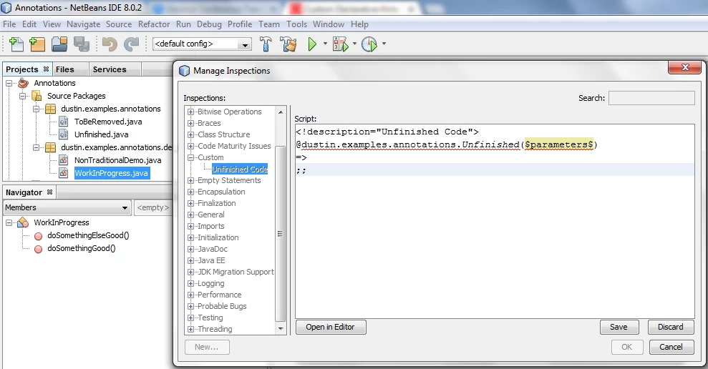
Task: Click the Clean and Build Project icon
Action: click(288, 44)
